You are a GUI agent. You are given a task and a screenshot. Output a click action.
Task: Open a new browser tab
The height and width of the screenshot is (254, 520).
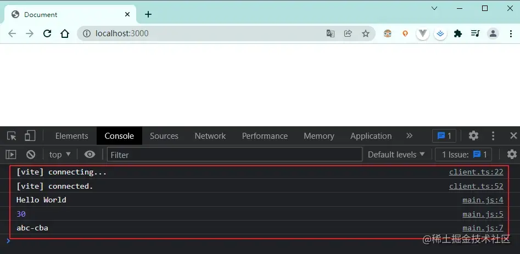tap(148, 14)
